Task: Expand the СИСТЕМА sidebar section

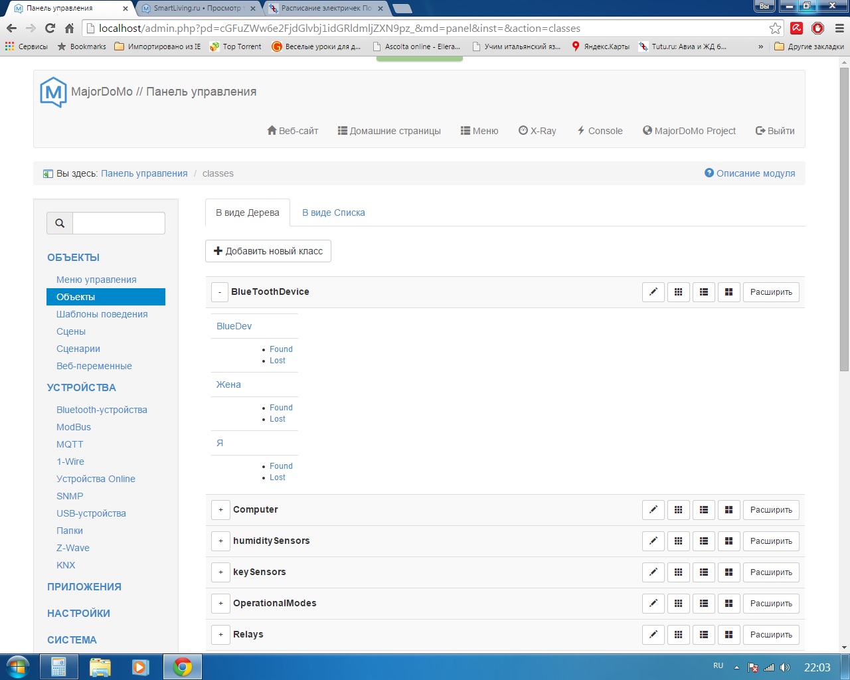Action: point(72,640)
